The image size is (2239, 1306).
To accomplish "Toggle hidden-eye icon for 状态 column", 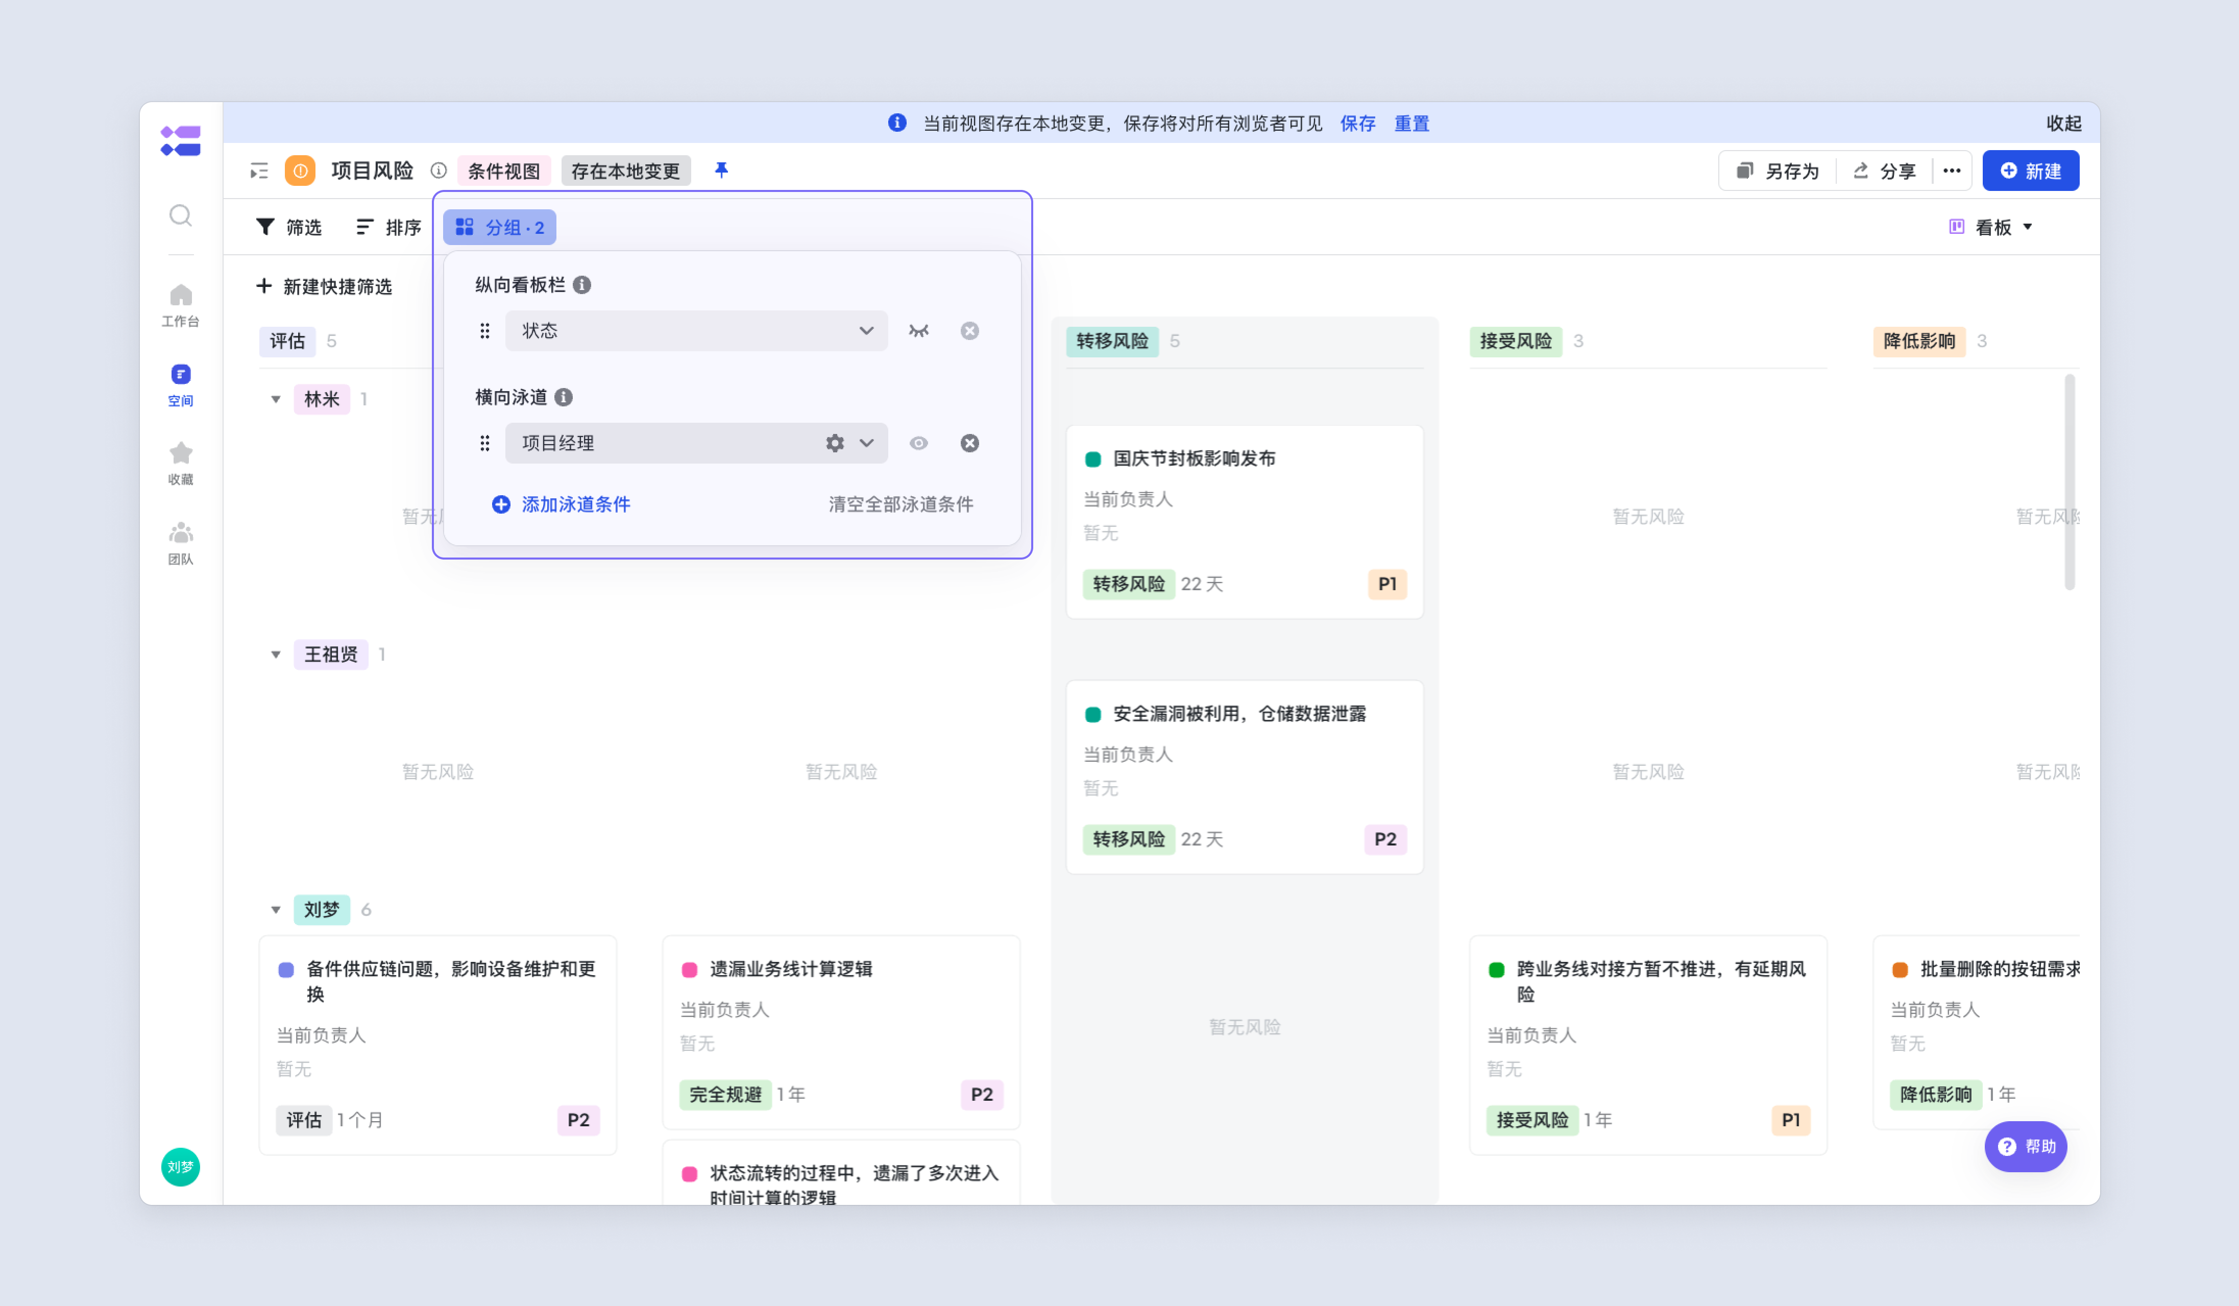I will [x=919, y=330].
